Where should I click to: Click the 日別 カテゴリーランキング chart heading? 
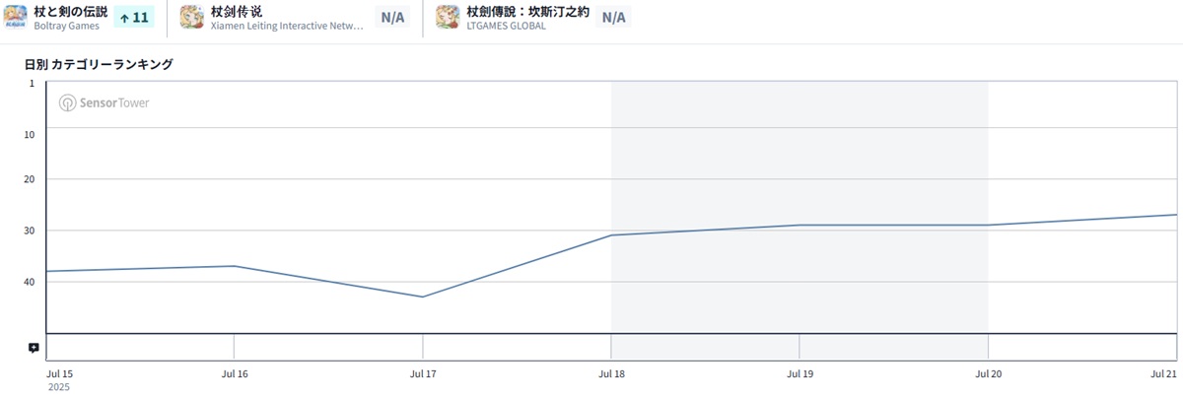click(x=99, y=64)
